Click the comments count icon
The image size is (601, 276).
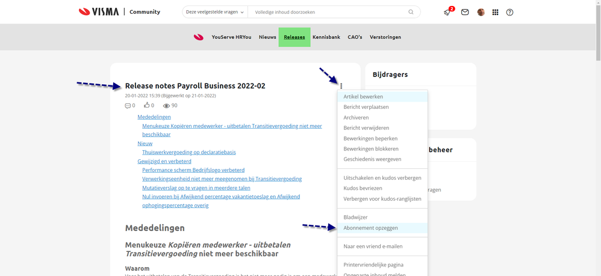click(128, 106)
